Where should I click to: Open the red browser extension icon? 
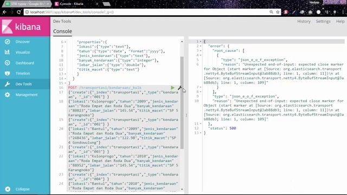[286, 12]
